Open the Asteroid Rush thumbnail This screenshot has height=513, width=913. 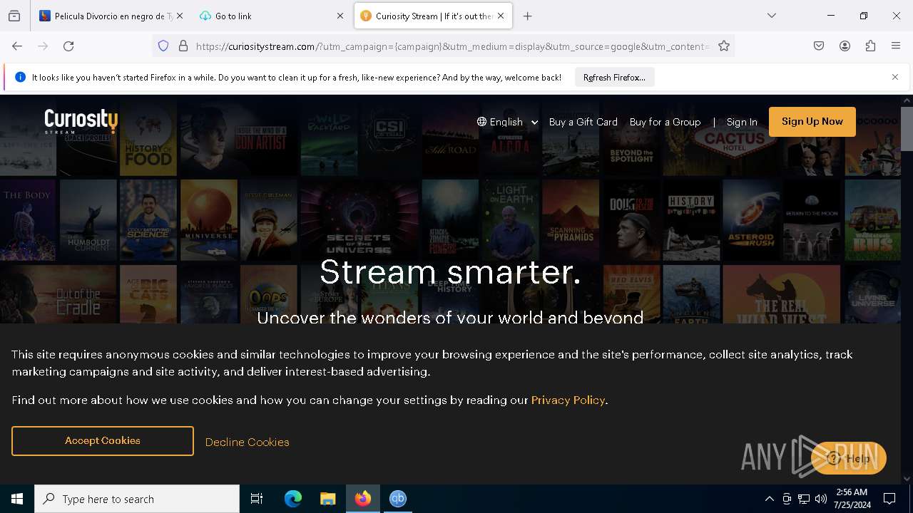[x=751, y=219]
